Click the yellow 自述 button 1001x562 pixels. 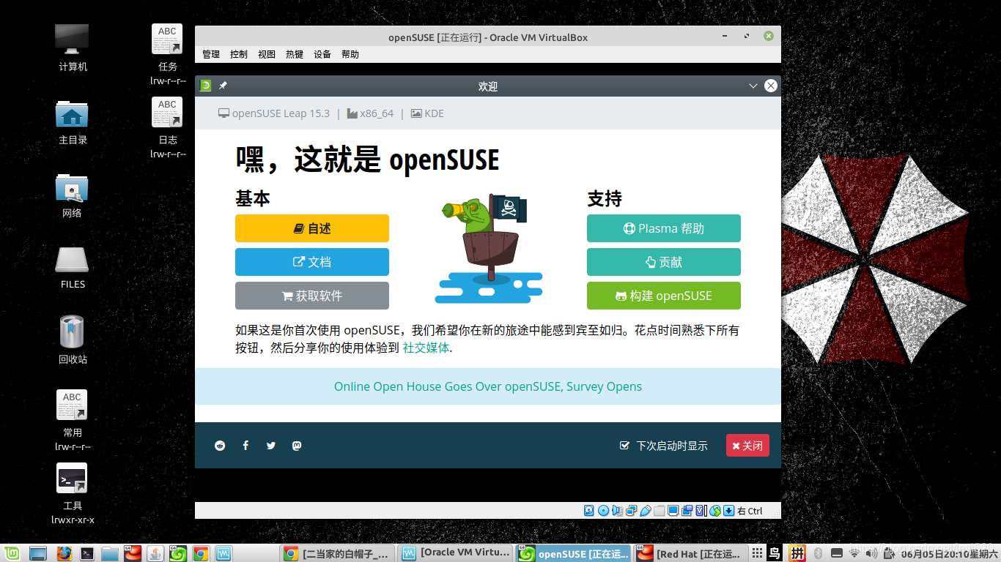pos(312,228)
